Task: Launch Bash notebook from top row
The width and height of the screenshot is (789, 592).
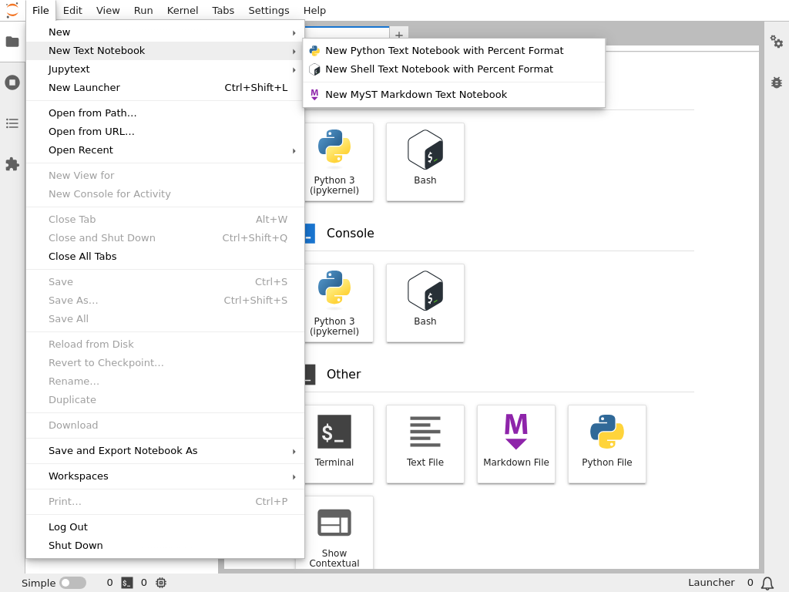Action: (x=425, y=162)
